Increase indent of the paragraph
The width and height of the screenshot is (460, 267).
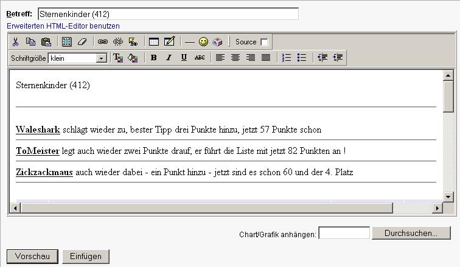[338, 58]
